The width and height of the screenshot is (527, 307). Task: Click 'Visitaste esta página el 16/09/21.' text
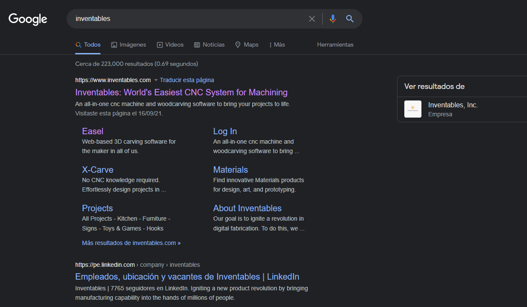119,114
